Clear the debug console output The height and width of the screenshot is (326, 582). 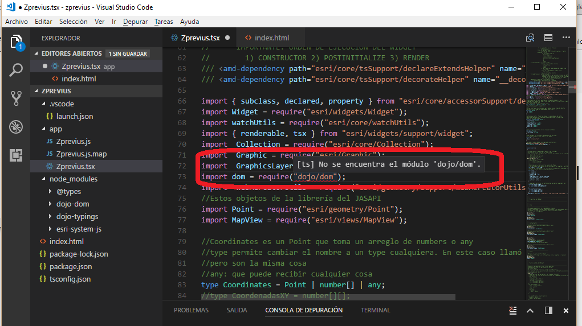tap(513, 311)
